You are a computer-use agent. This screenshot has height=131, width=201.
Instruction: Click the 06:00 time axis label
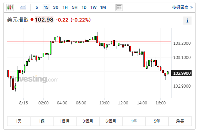pyautogui.click(x=81, y=103)
